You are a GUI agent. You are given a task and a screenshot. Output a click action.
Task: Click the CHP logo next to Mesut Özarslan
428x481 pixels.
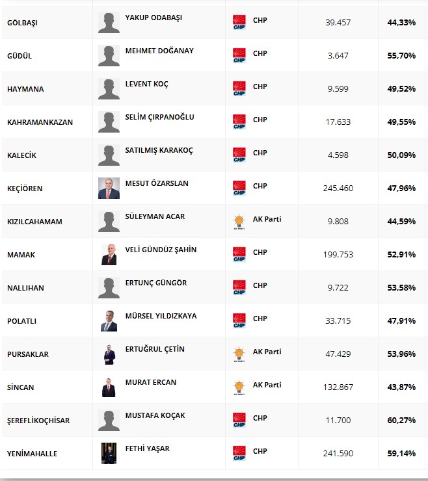point(239,188)
